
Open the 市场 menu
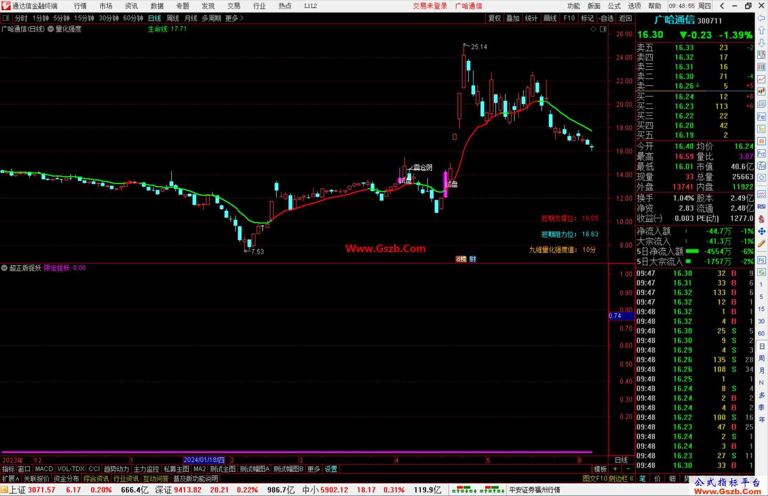106,6
